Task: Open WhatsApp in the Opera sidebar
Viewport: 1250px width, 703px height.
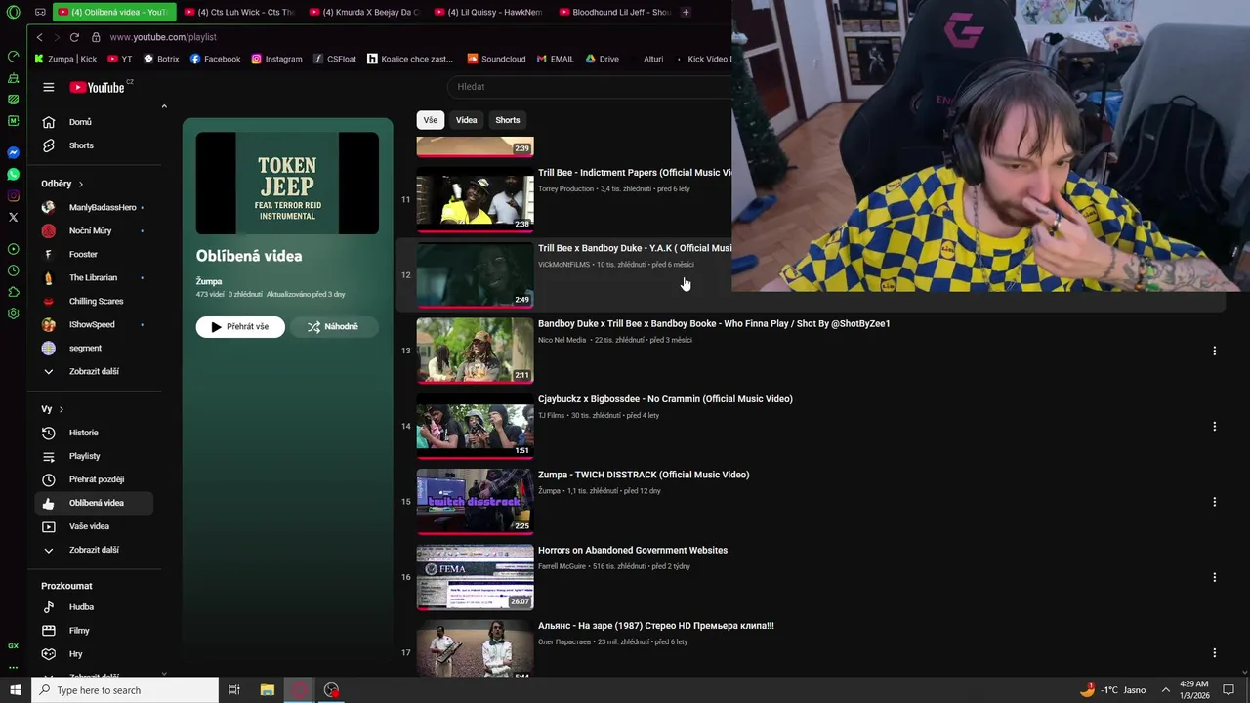Action: pyautogui.click(x=13, y=174)
